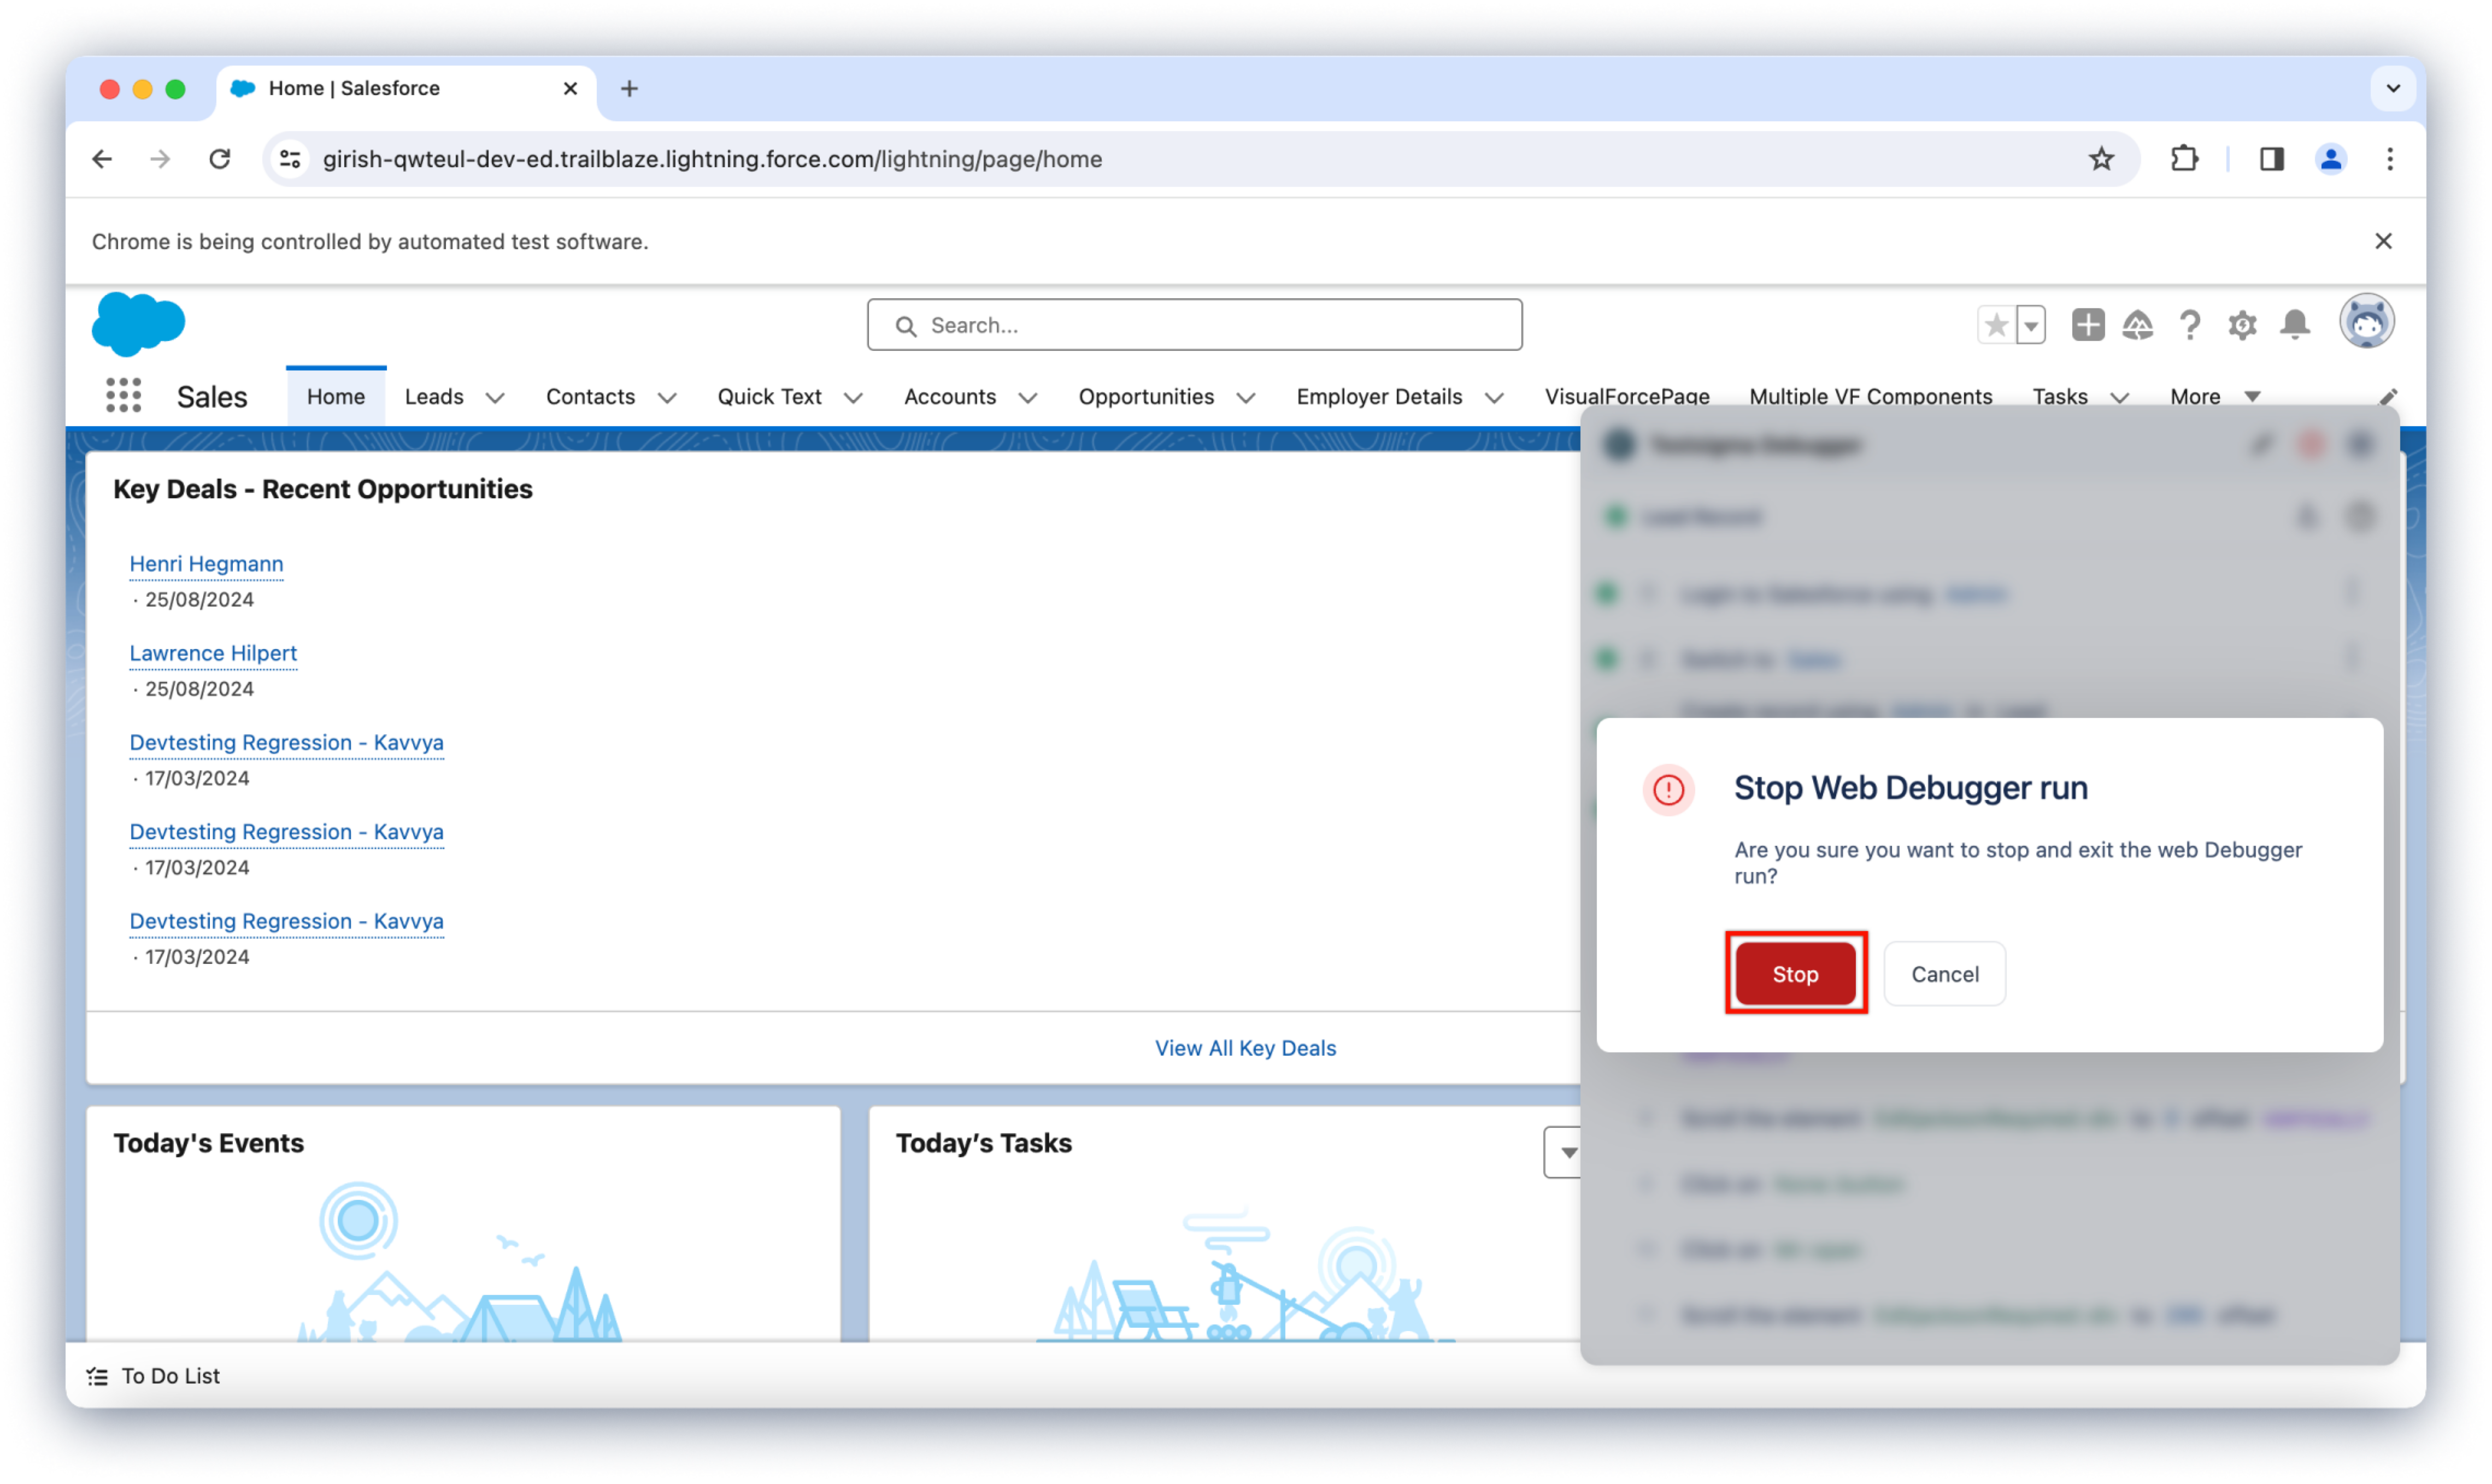
Task: Click the Search input field
Action: 1194,325
